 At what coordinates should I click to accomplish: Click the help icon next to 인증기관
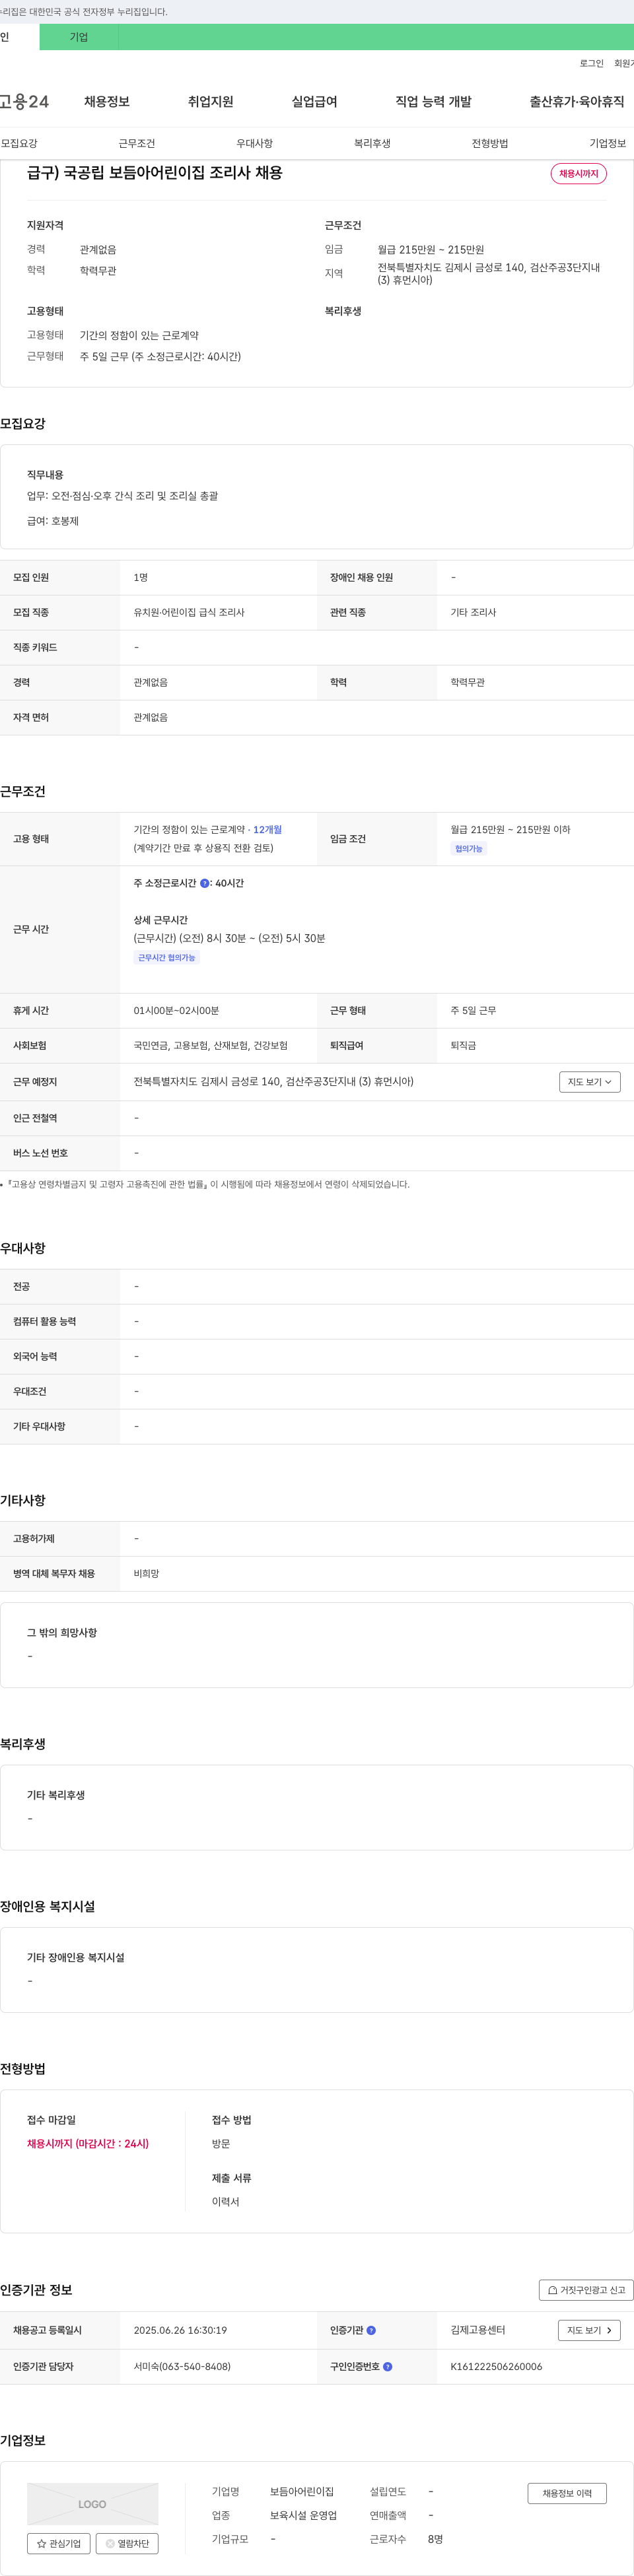(371, 2330)
